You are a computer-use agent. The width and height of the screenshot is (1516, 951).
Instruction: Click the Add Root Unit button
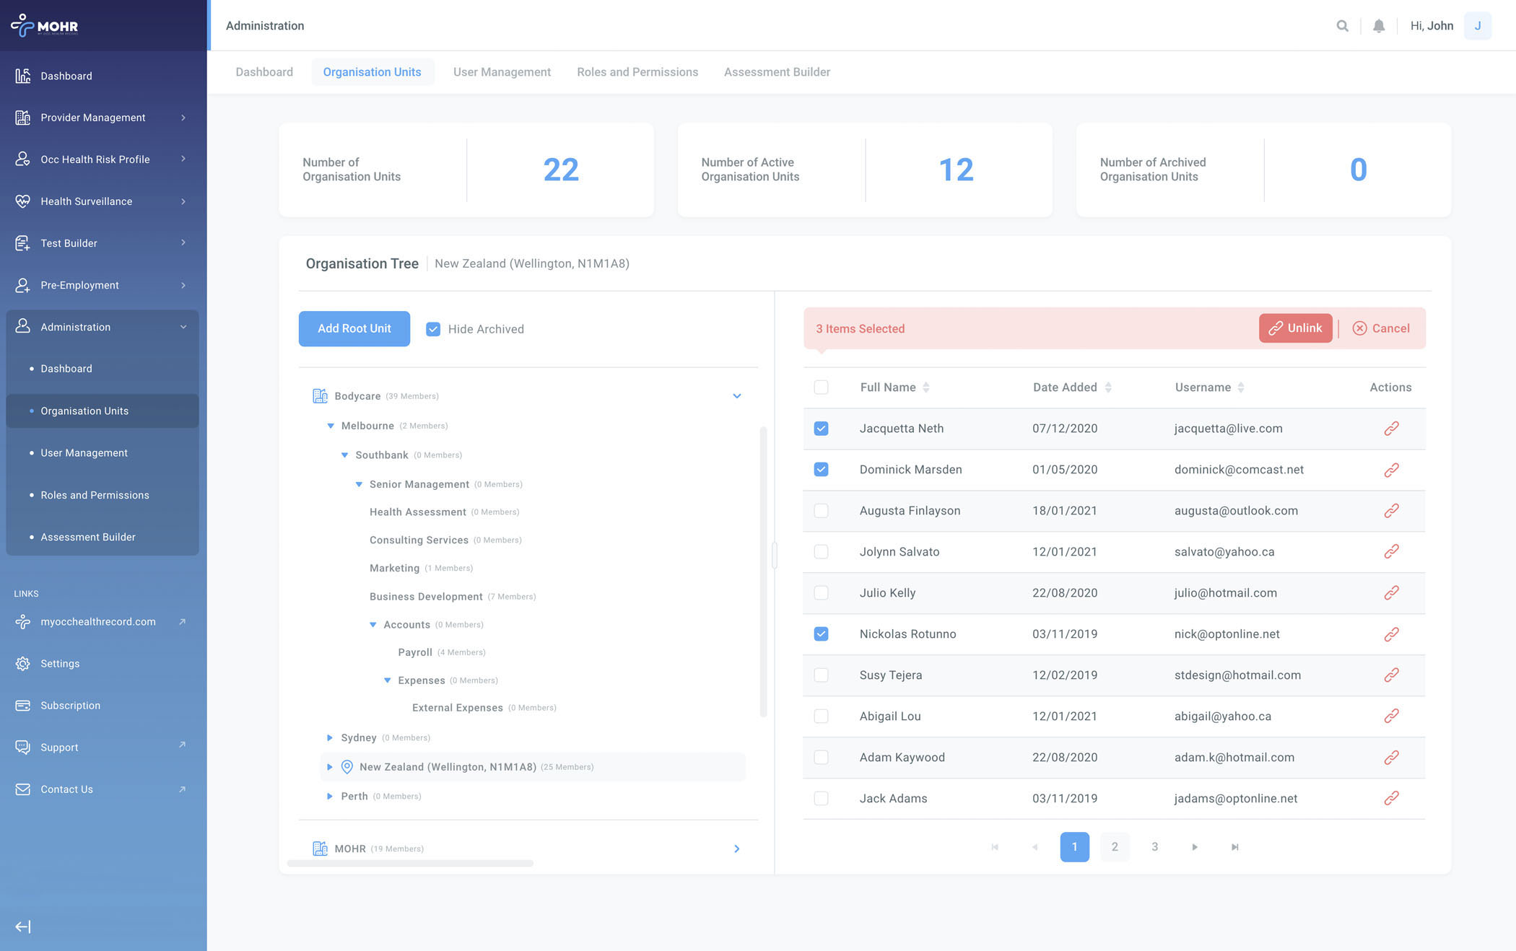[354, 328]
